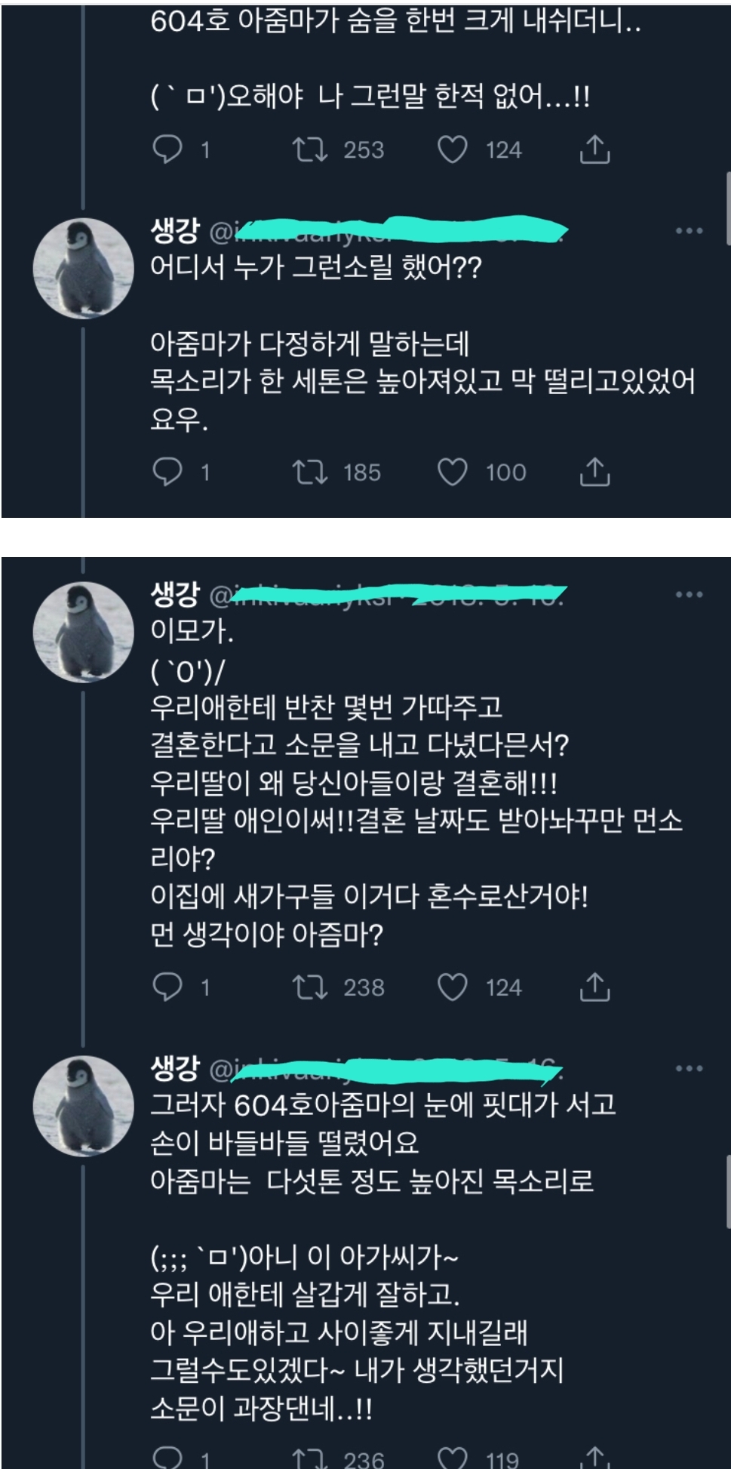Screen dimensions: 731x1469
Task: Reply to the tweet with 185 retweets
Action: click(167, 472)
